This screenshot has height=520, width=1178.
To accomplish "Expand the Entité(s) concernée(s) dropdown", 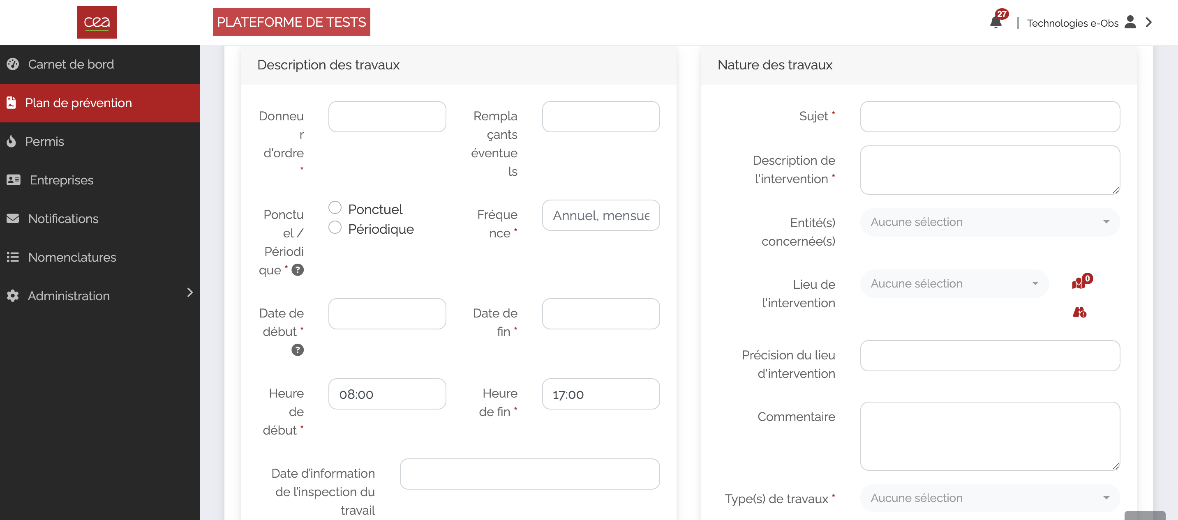I will (989, 222).
